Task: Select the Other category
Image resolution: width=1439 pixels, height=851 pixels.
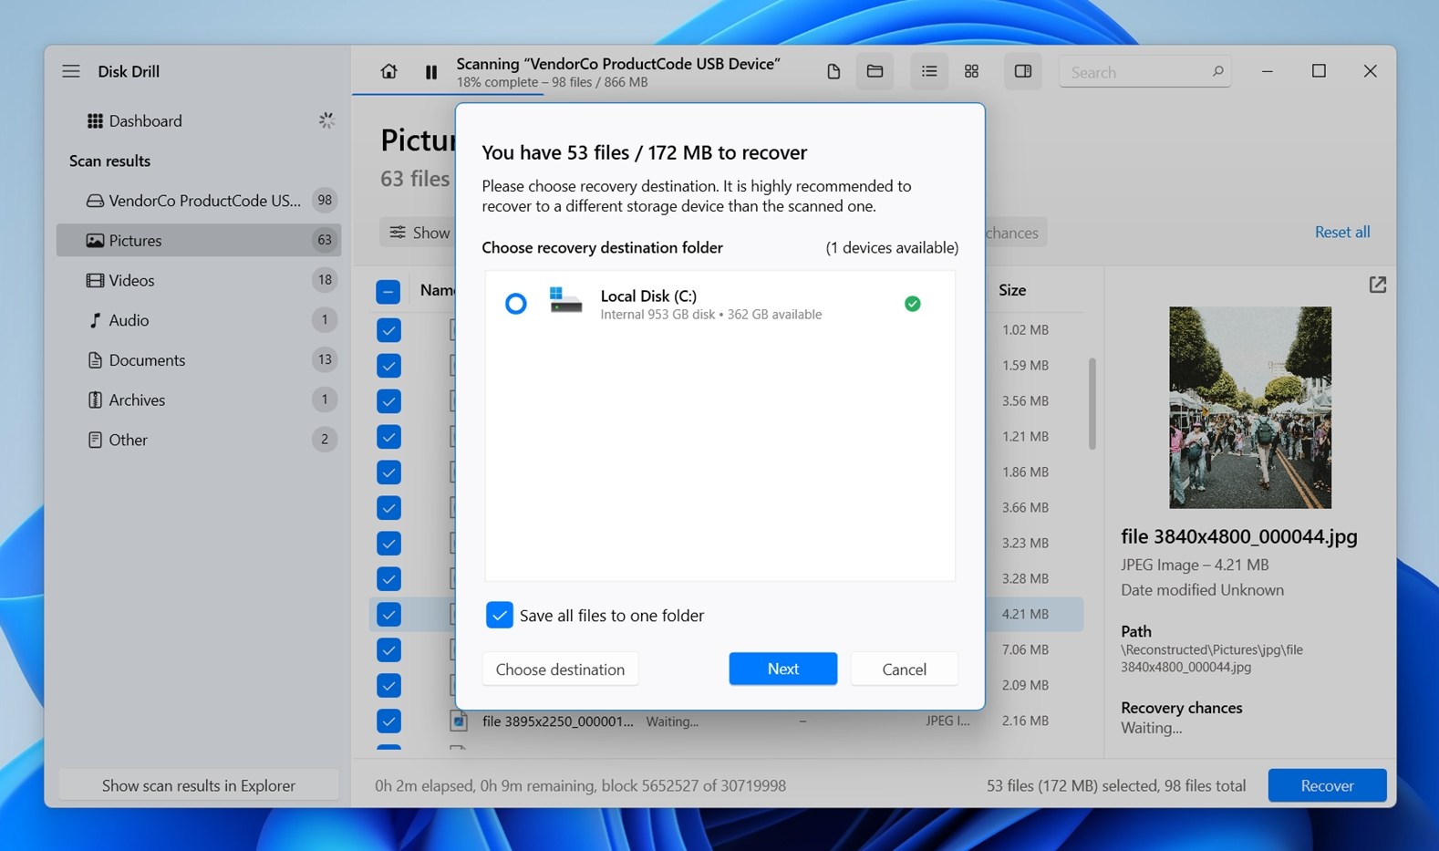Action: point(199,440)
